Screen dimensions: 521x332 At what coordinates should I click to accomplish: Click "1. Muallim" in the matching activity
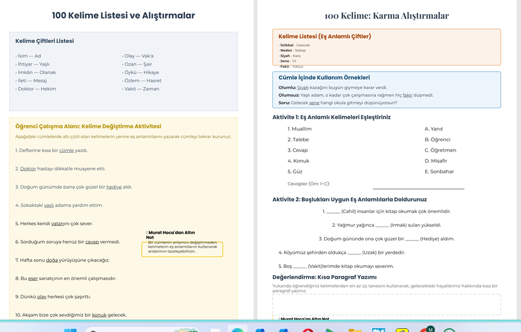point(300,129)
